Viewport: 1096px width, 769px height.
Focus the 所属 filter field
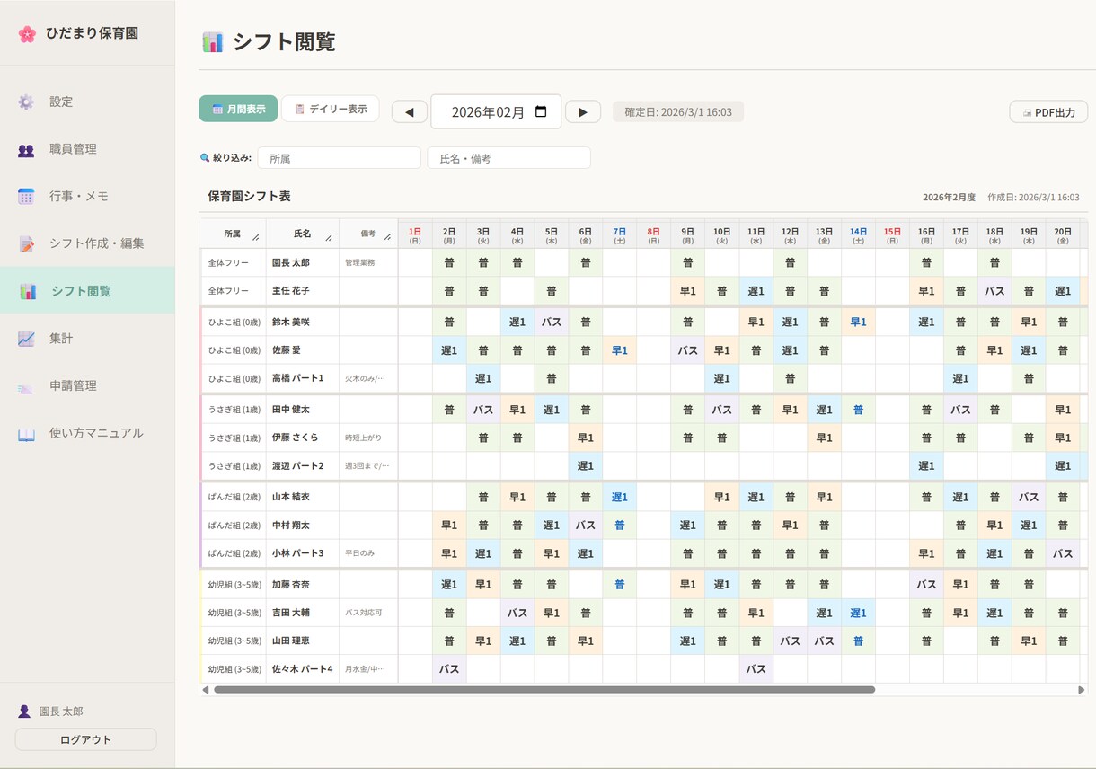click(339, 158)
